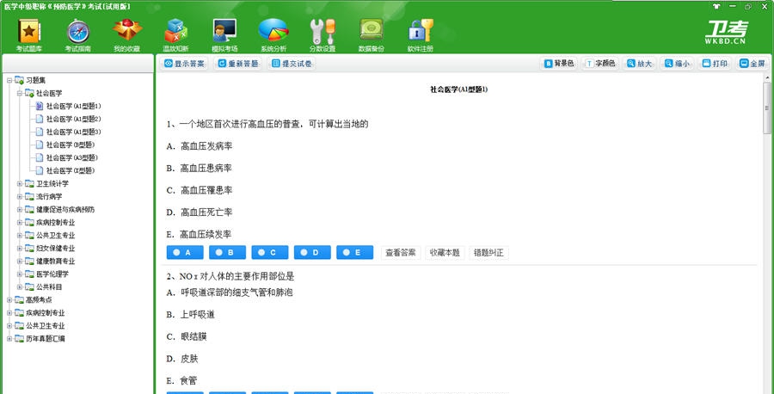Expand the 高频考点 tree node
This screenshot has width=774, height=394.
coord(9,299)
